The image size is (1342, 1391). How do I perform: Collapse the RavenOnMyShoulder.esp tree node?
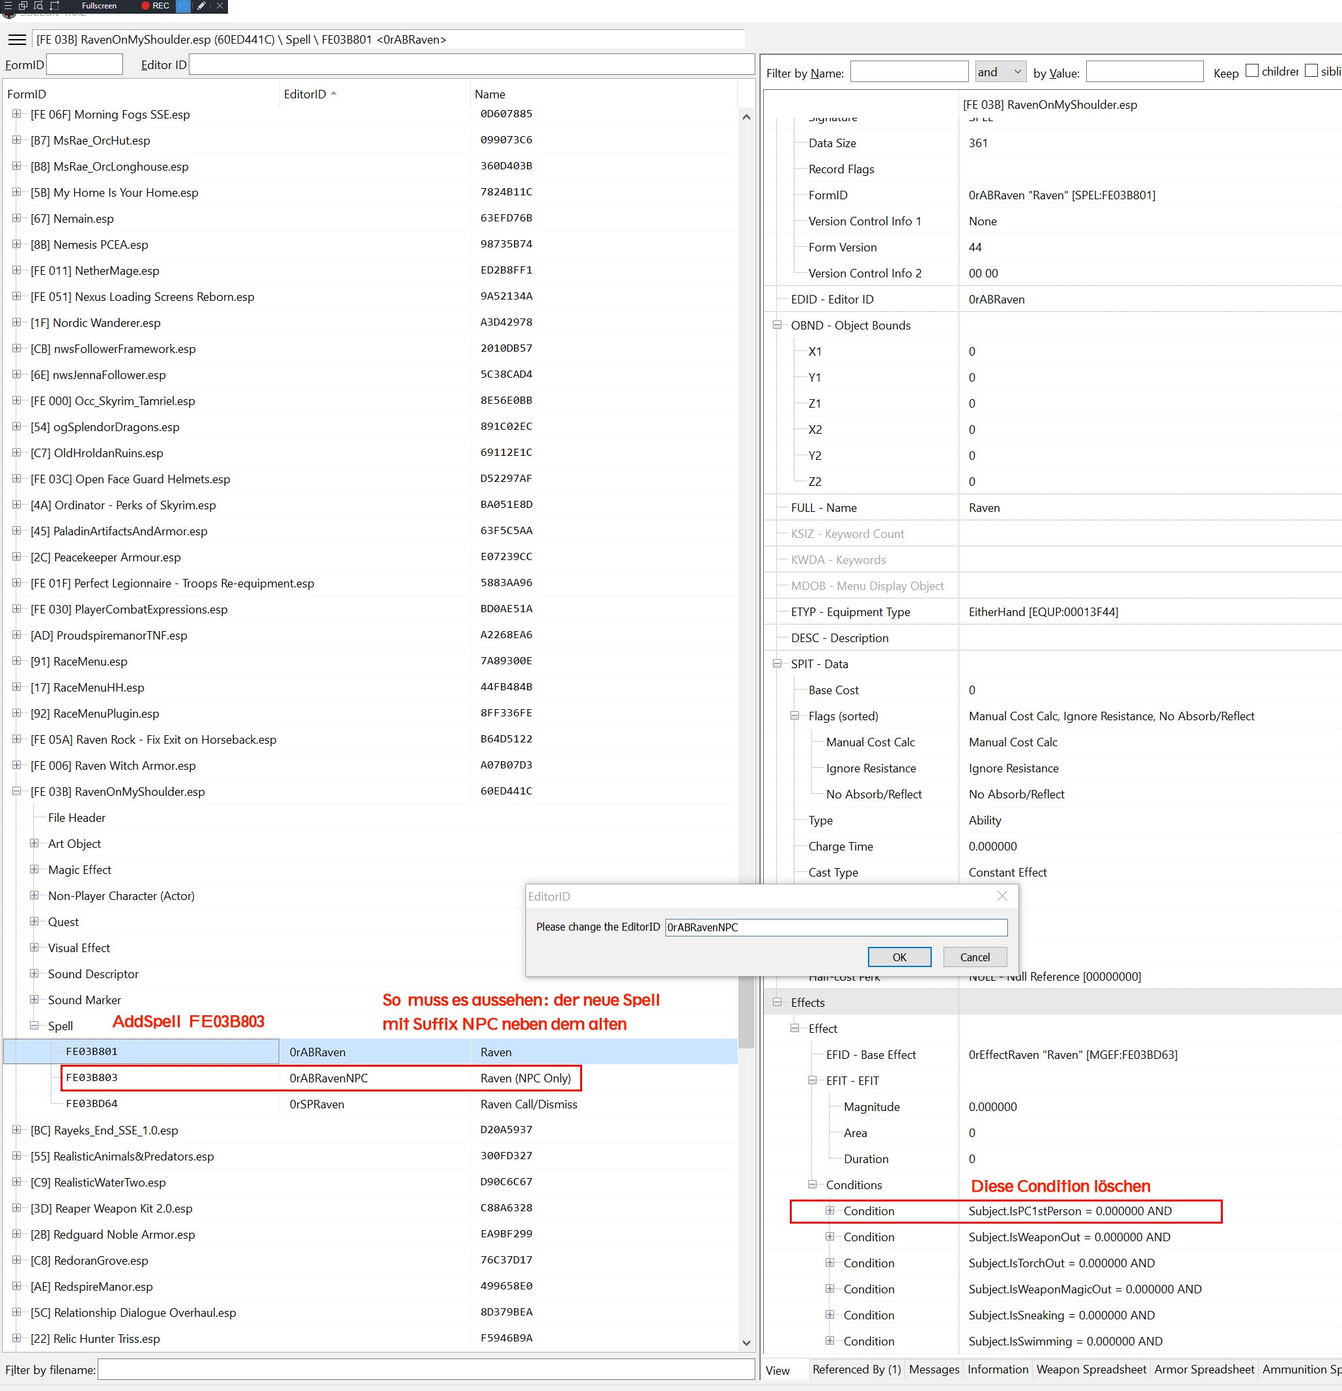point(16,791)
